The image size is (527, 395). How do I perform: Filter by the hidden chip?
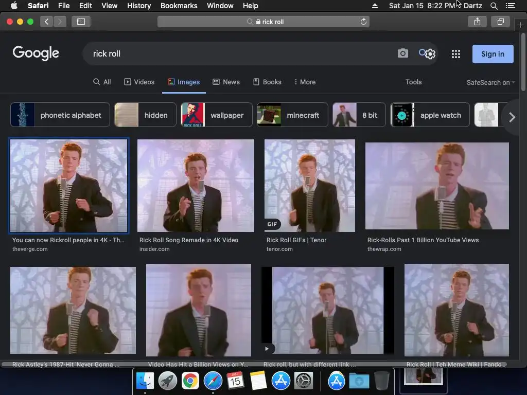(x=145, y=115)
